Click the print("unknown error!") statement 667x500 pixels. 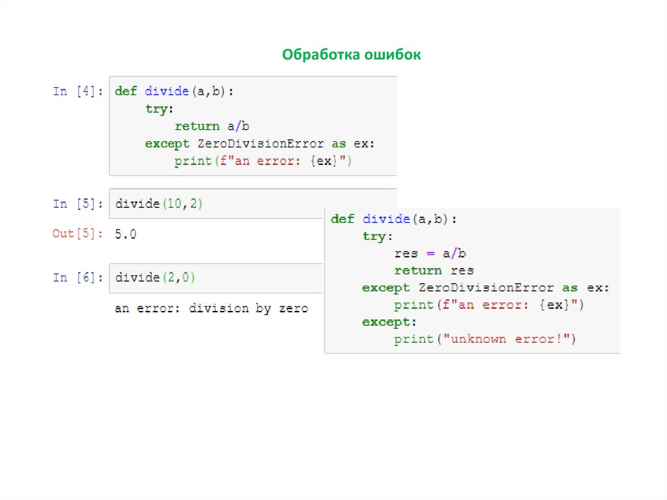485,339
